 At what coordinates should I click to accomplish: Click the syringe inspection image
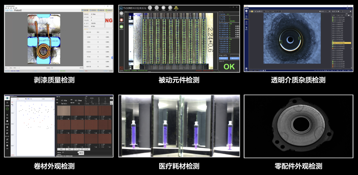pos(179,126)
